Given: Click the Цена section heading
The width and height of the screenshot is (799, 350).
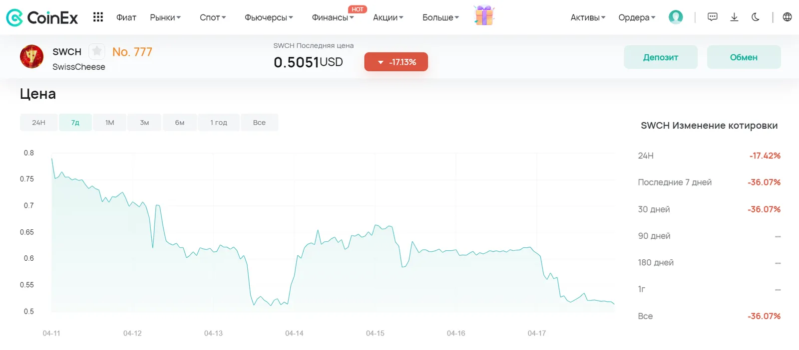Looking at the screenshot, I should coord(38,94).
